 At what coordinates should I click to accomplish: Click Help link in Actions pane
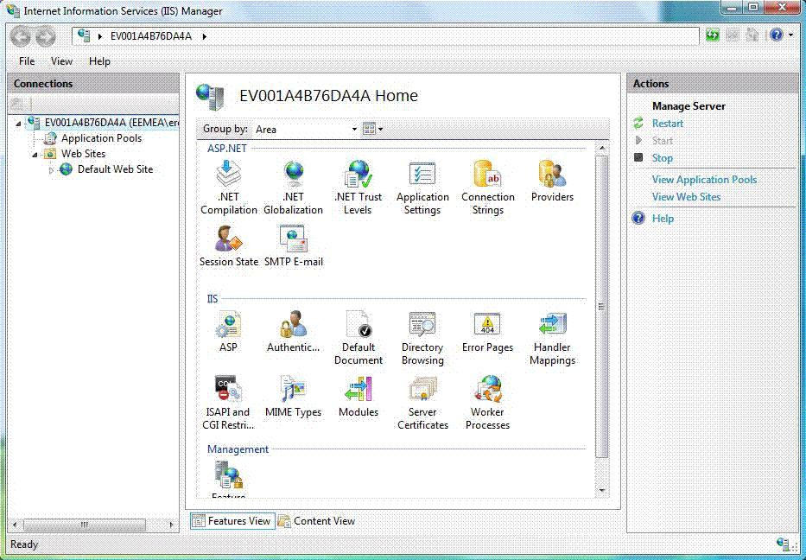[663, 219]
